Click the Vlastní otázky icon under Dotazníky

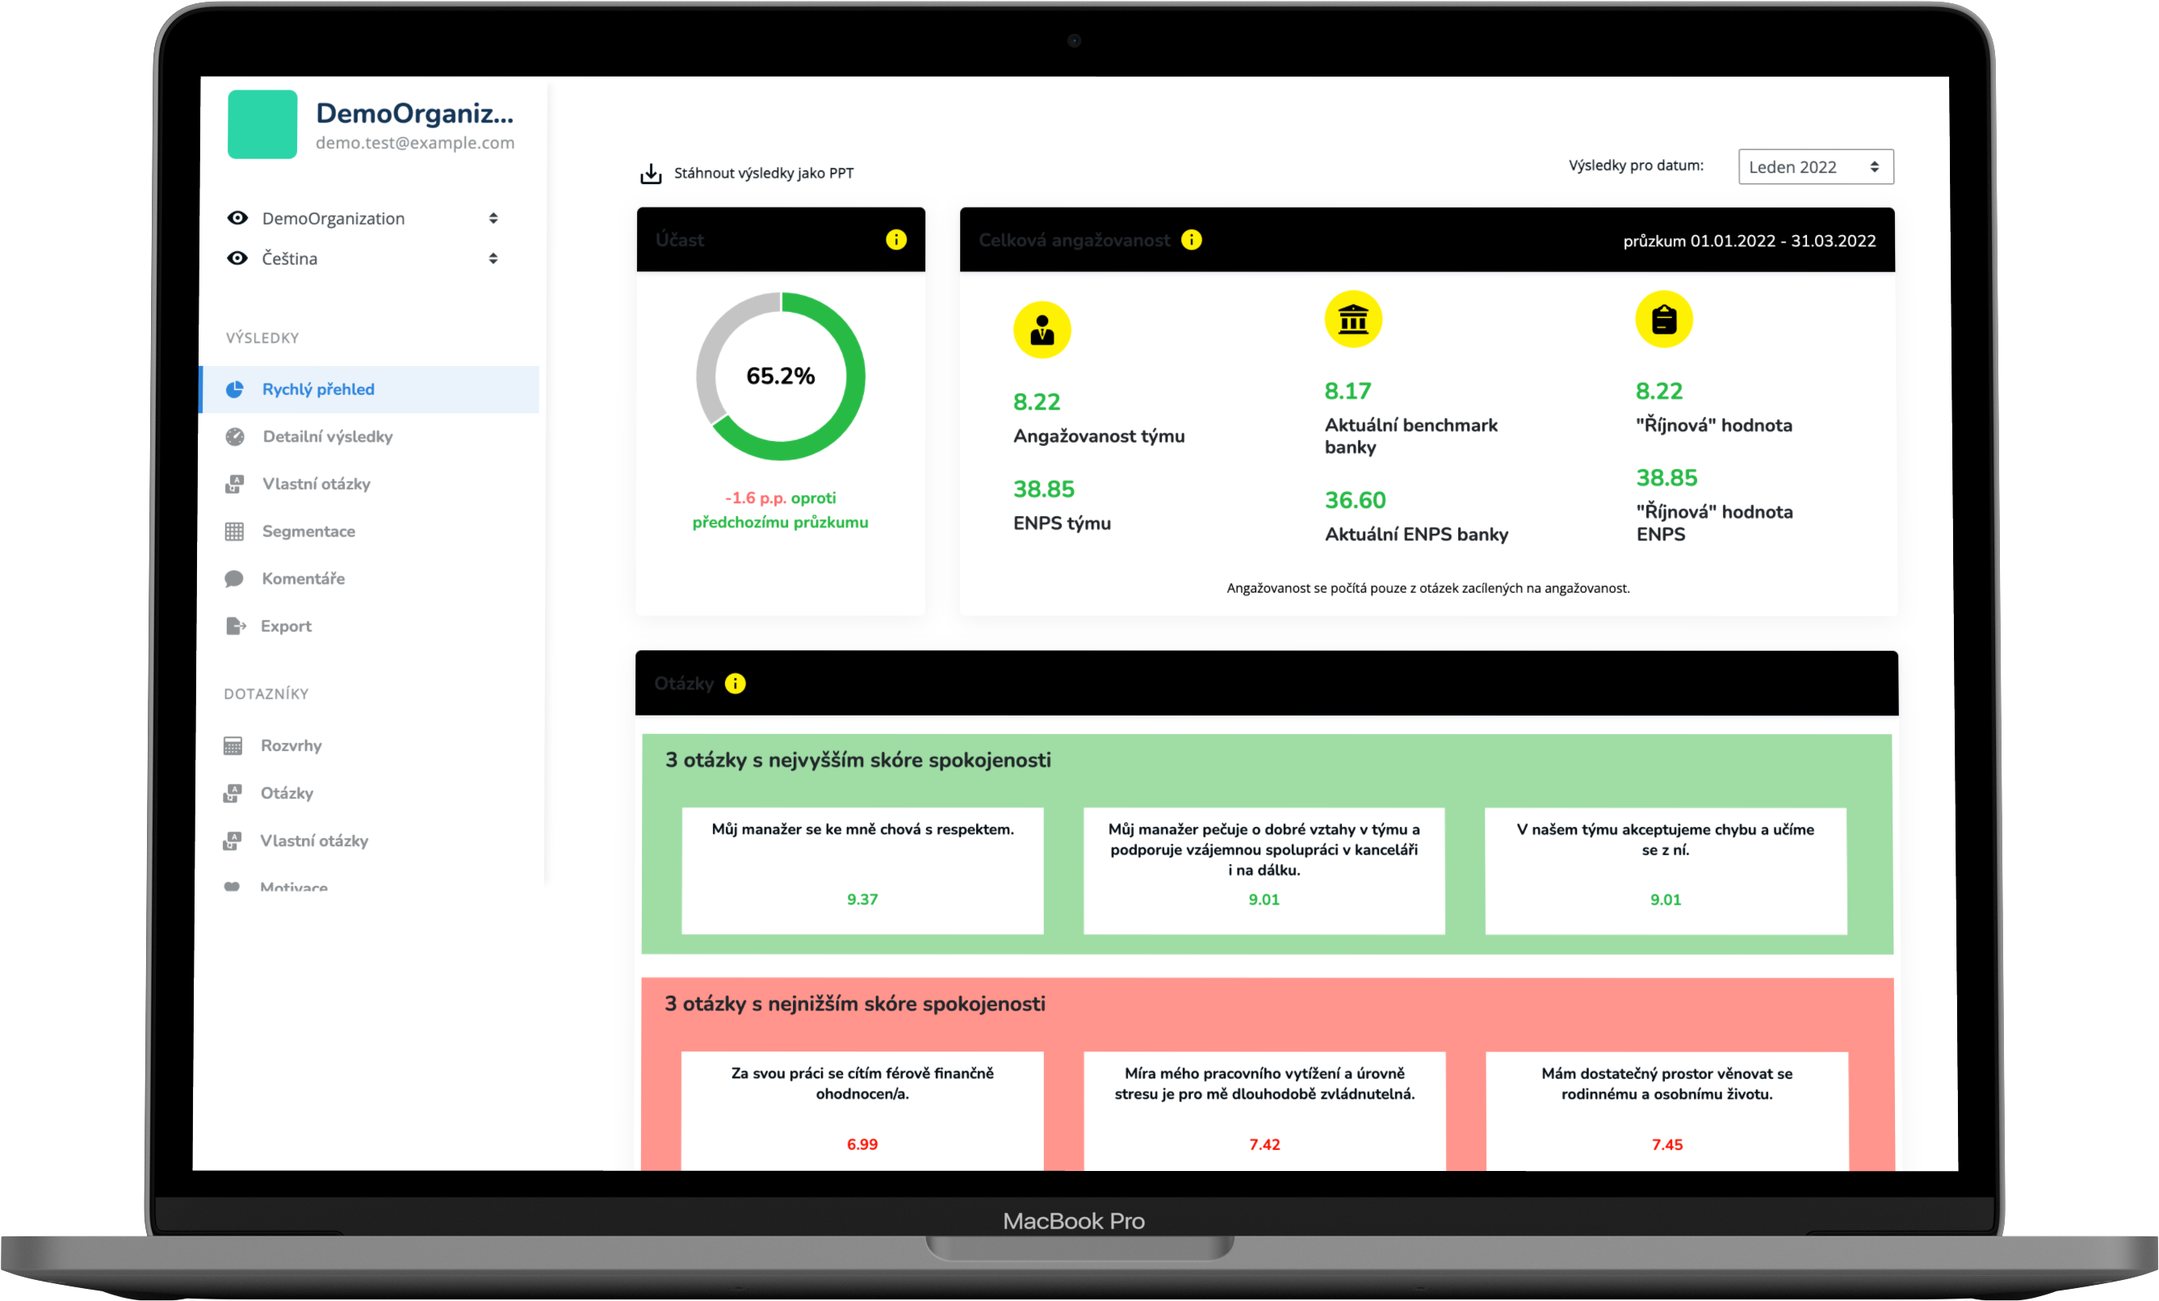pos(233,841)
